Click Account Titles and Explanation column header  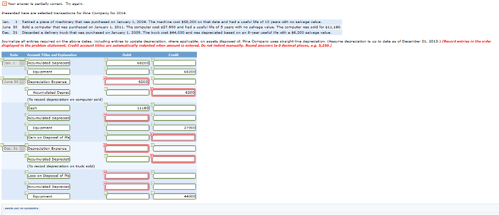pos(52,55)
